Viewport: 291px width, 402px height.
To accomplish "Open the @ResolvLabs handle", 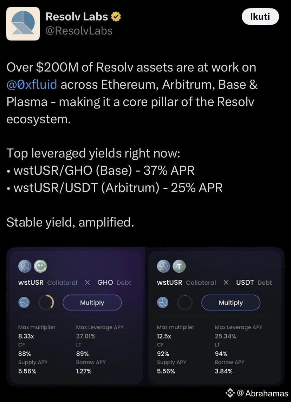I will coord(79,31).
